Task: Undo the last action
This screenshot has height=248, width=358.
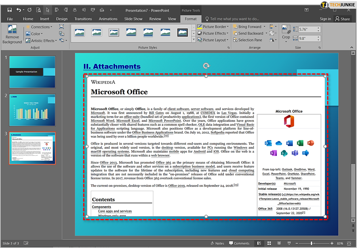Action: 19,10
